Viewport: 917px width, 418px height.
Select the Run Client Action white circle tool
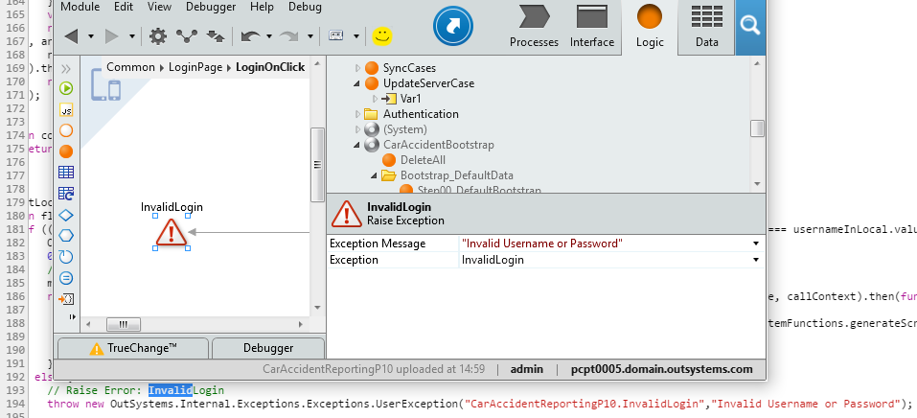[66, 130]
